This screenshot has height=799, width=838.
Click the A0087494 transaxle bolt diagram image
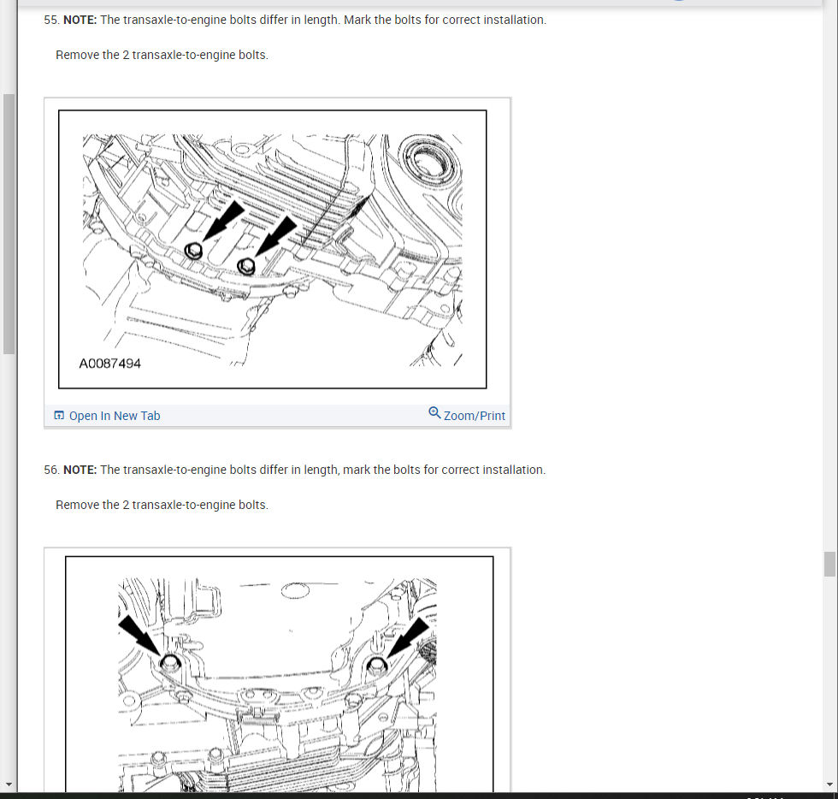pos(273,249)
